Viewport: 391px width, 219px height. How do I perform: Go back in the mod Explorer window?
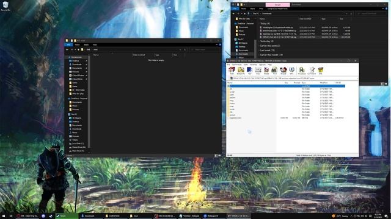(x=67, y=50)
